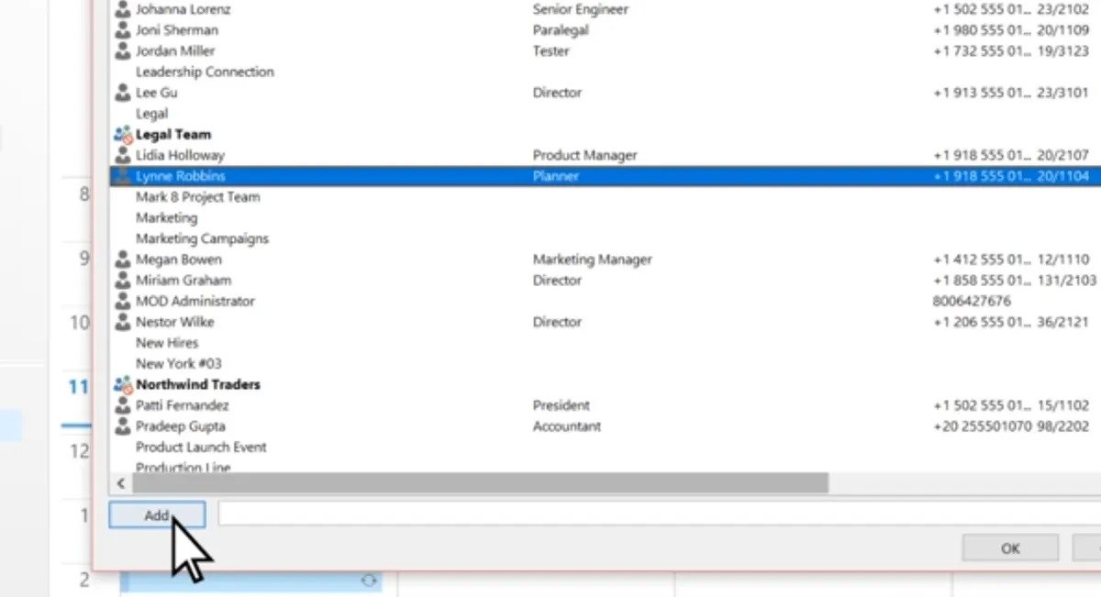1101x597 pixels.
Task: Click the Marketing Manager title text
Action: click(x=593, y=260)
